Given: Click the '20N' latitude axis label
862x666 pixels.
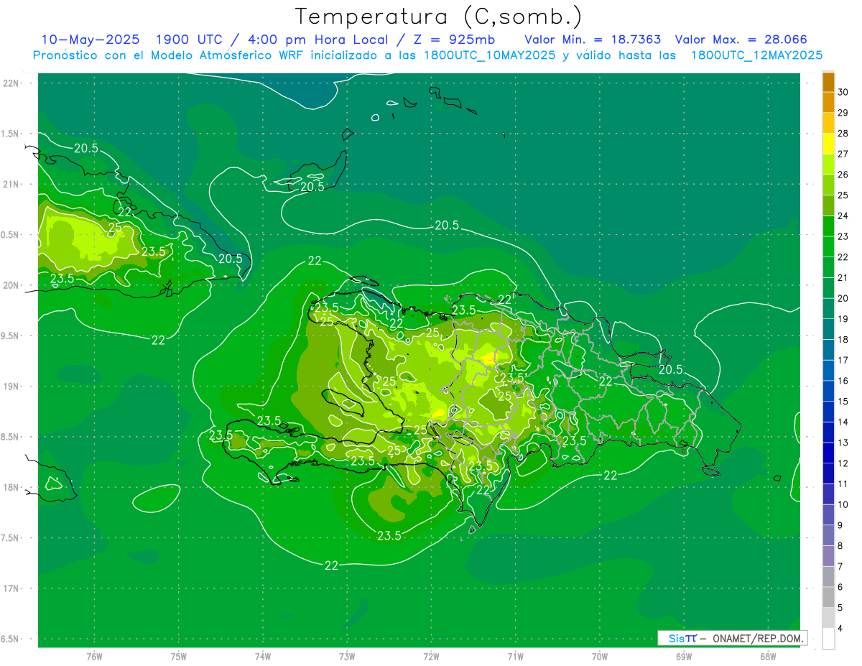Looking at the screenshot, I should pos(11,285).
